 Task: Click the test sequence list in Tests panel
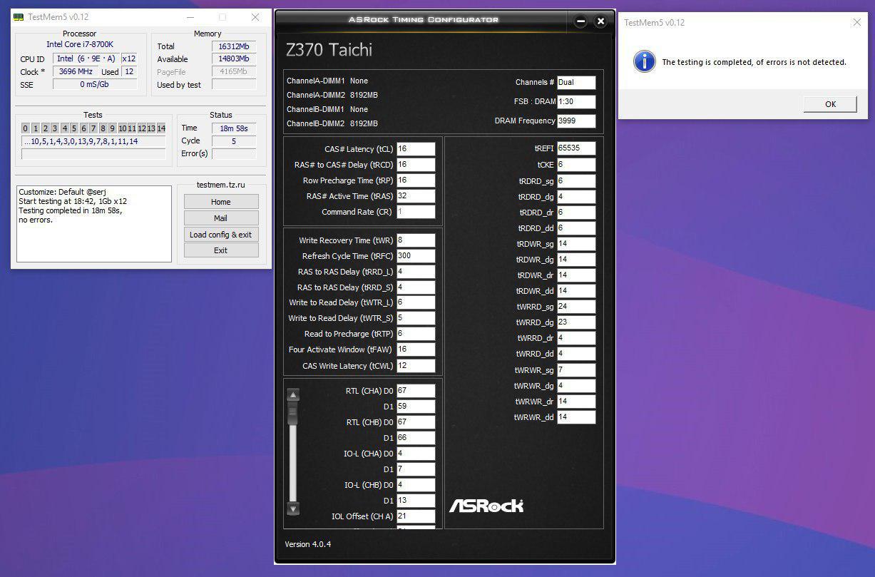[x=93, y=141]
